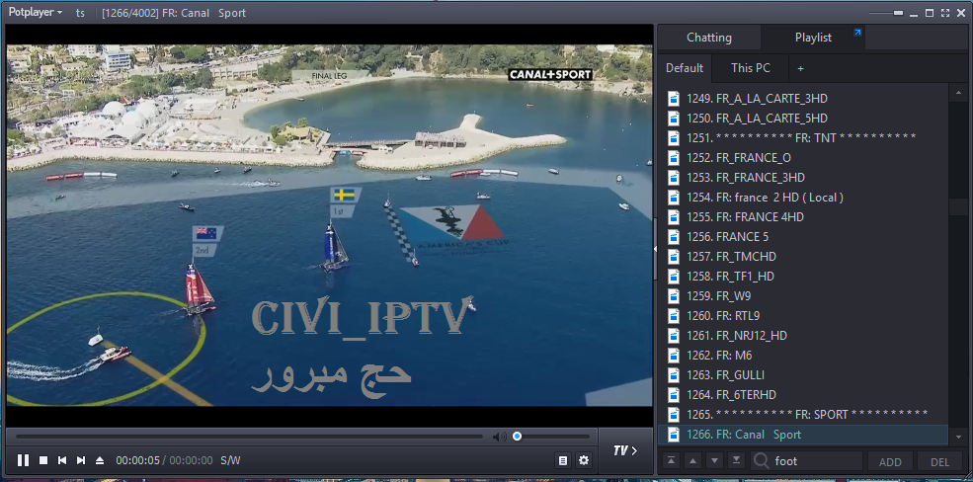Open the Potplayer main menu dropdown
This screenshot has width=973, height=482.
coord(35,12)
